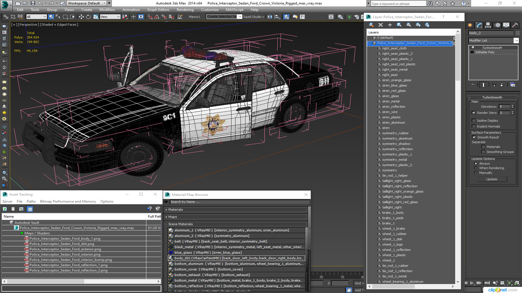Toggle the Manage Layers toolbar icon
The height and width of the screenshot is (293, 522).
[x=286, y=17]
